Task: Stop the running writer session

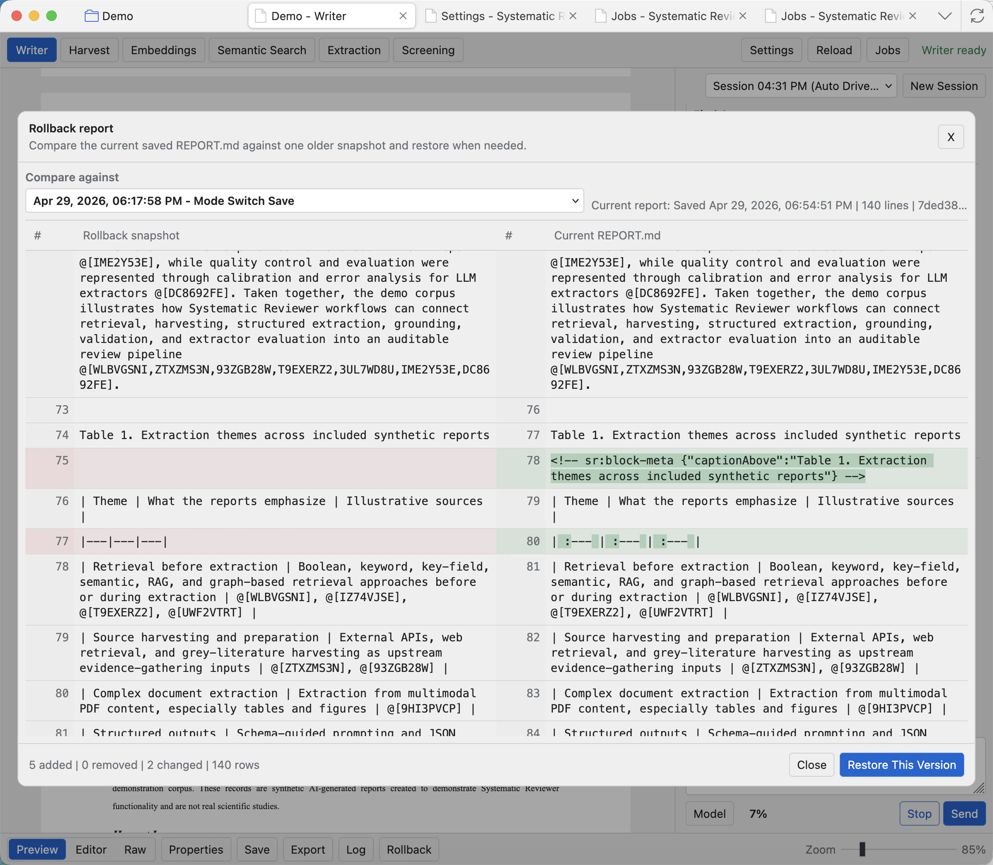Action: [919, 814]
